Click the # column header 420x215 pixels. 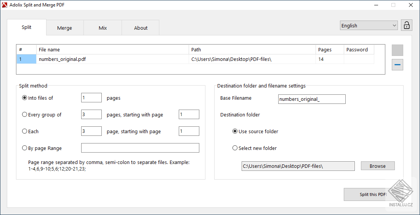point(27,49)
